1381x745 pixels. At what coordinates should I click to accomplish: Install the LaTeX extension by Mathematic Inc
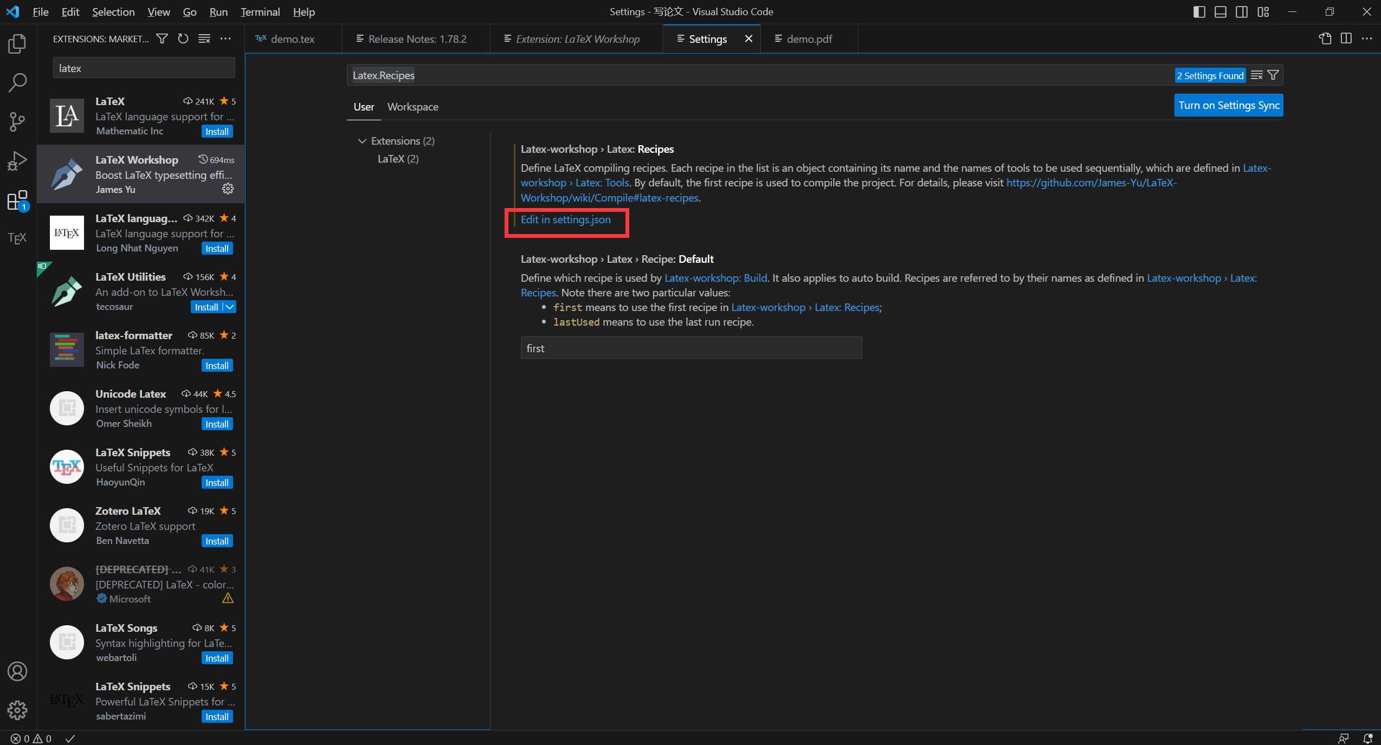[217, 131]
